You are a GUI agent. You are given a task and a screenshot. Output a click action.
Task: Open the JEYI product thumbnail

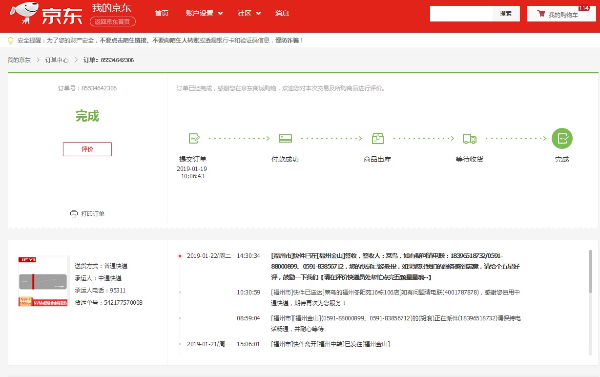pos(43,281)
